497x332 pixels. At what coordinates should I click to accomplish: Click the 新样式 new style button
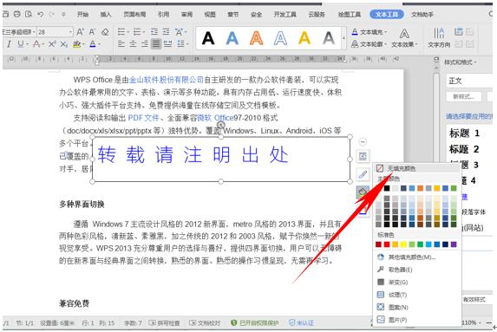(464, 97)
